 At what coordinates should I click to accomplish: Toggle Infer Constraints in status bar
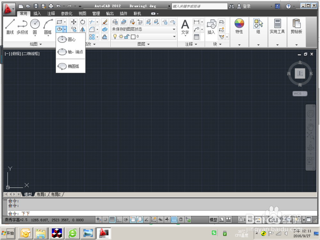pos(98,220)
